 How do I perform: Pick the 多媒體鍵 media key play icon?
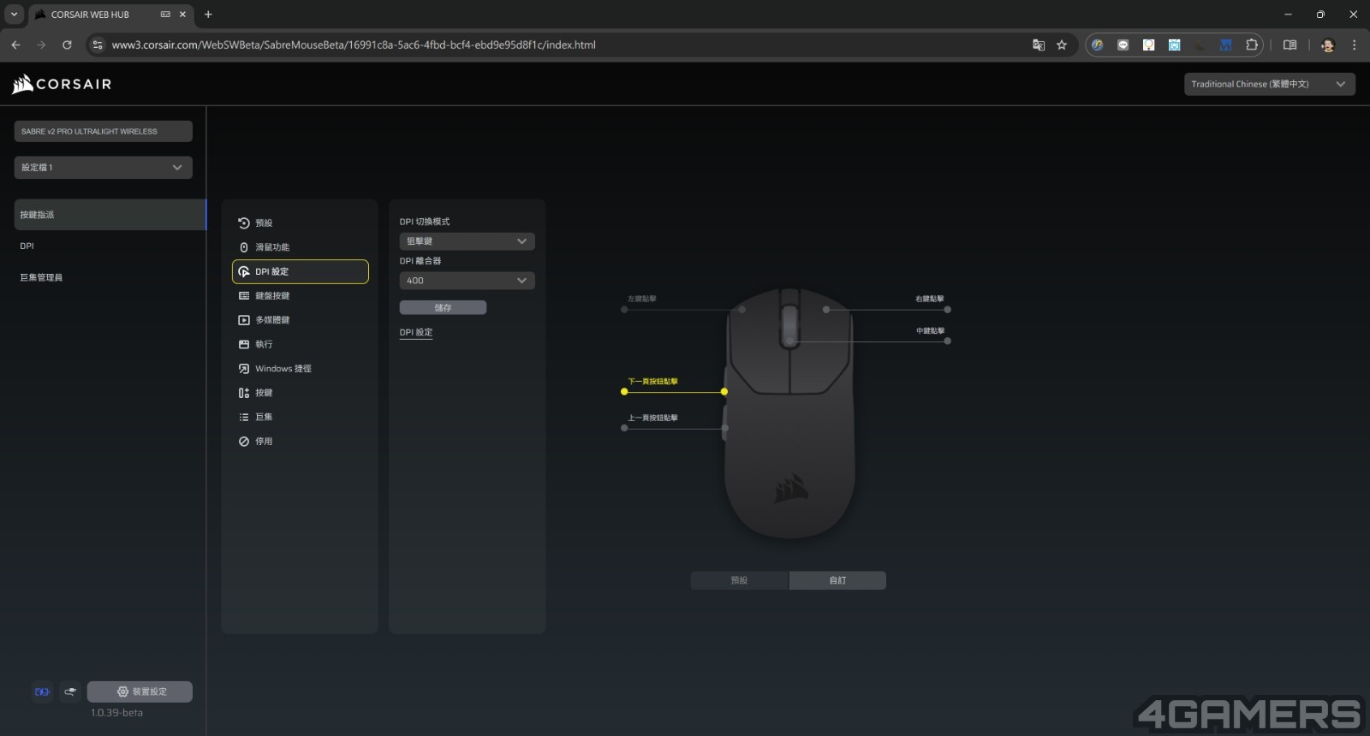pyautogui.click(x=244, y=320)
